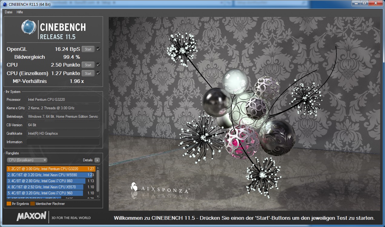Select ranking row Intel Core i7 CPU 960
This screenshot has width=385, height=227.
51,193
